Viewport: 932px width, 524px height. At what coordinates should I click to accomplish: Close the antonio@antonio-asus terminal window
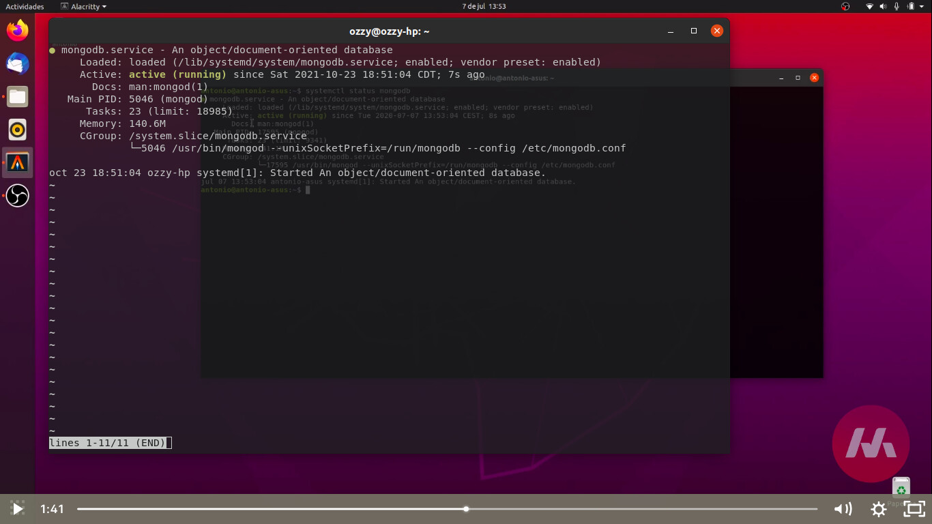(x=814, y=78)
